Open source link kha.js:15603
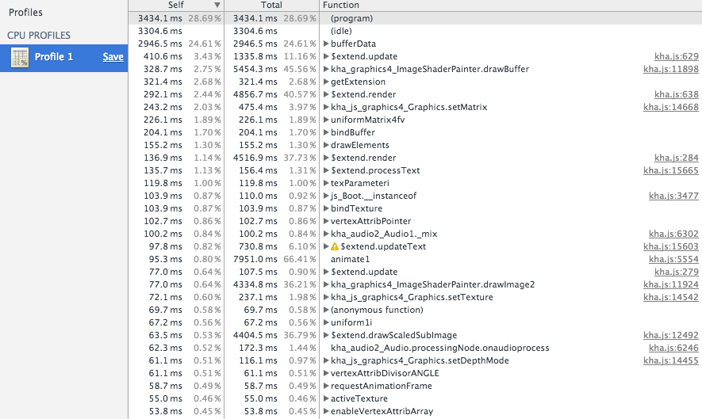 tap(670, 246)
